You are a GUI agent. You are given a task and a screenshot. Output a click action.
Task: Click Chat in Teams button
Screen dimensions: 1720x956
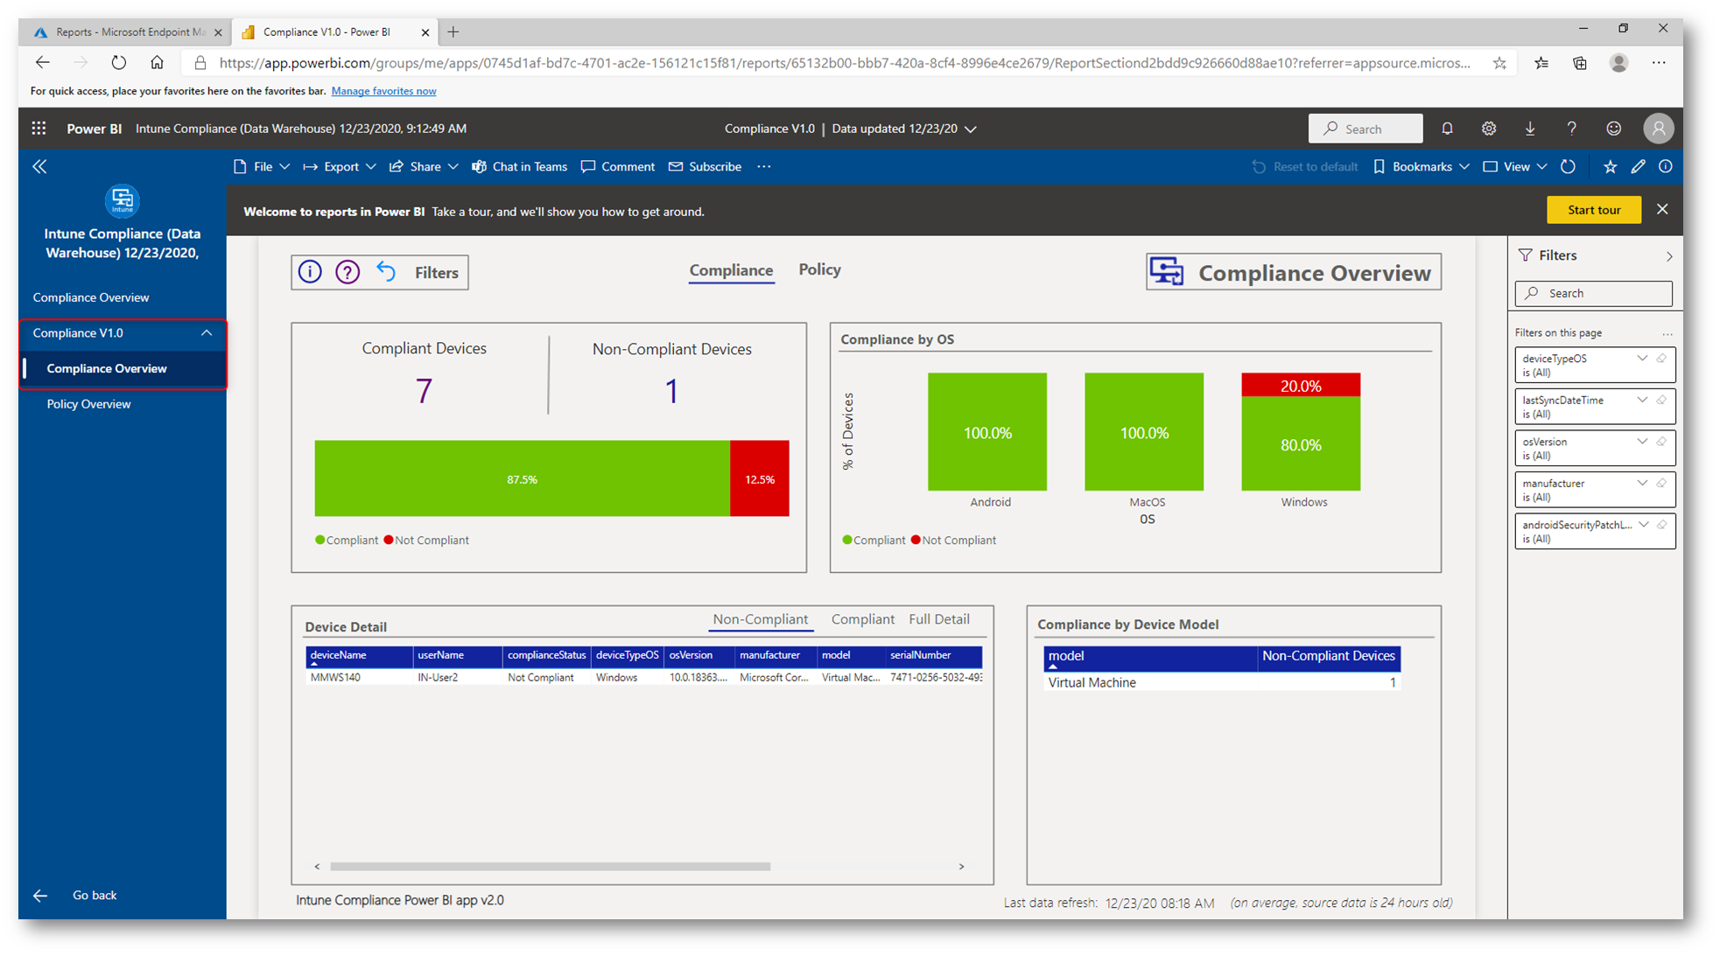pos(519,166)
